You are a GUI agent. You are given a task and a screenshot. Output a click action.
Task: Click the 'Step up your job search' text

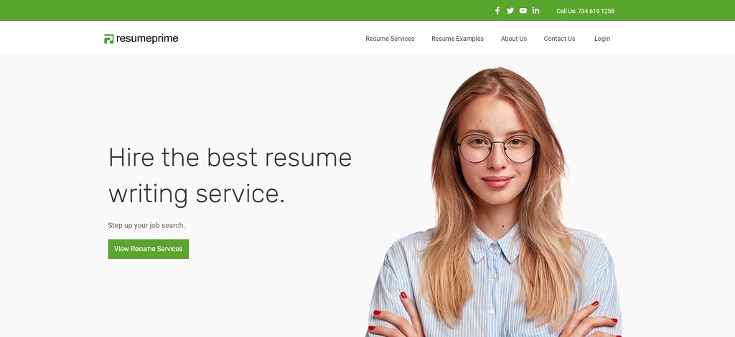(x=146, y=226)
